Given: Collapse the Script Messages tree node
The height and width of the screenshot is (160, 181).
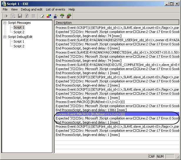Looking at the screenshot, I should tap(5, 23).
